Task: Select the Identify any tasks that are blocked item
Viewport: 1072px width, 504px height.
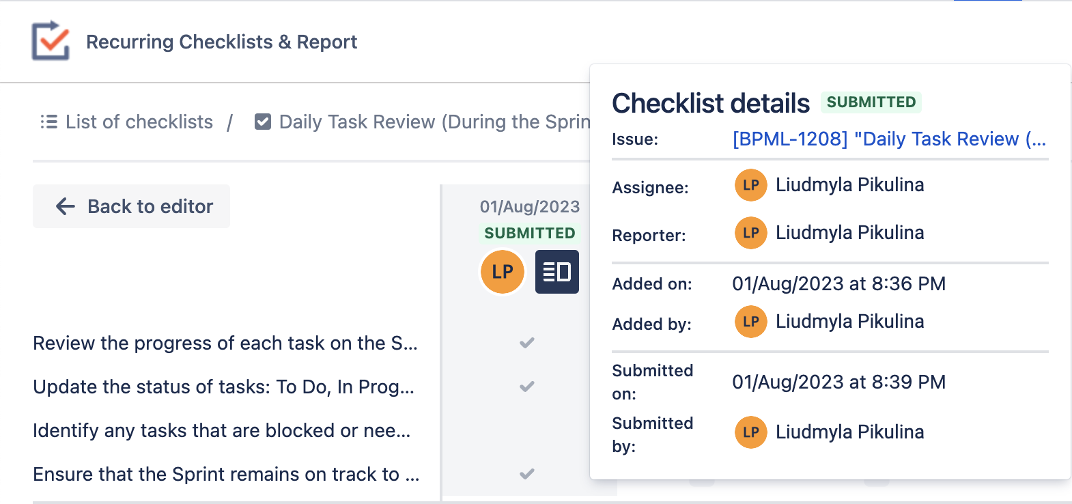Action: point(221,430)
